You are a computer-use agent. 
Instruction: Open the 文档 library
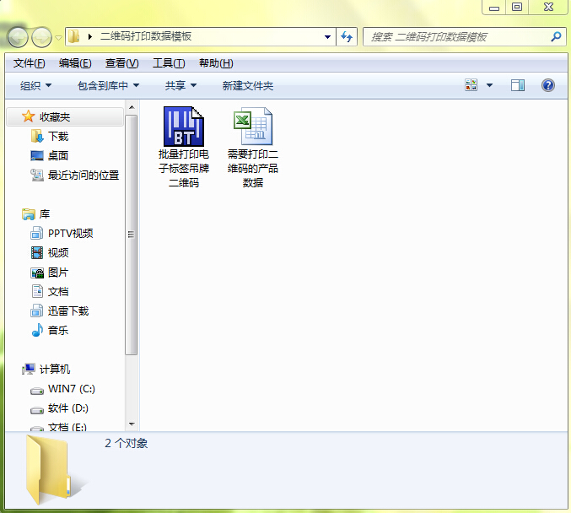[x=58, y=291]
